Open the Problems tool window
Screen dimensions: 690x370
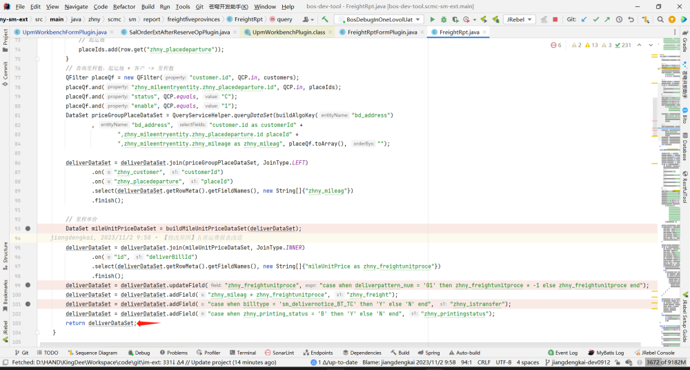point(174,353)
